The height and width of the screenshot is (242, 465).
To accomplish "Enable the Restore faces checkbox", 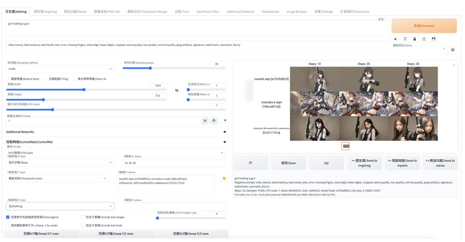I will click(8, 79).
